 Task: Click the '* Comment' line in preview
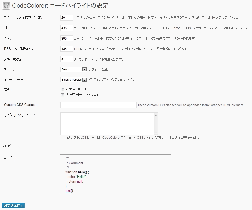[75, 163]
